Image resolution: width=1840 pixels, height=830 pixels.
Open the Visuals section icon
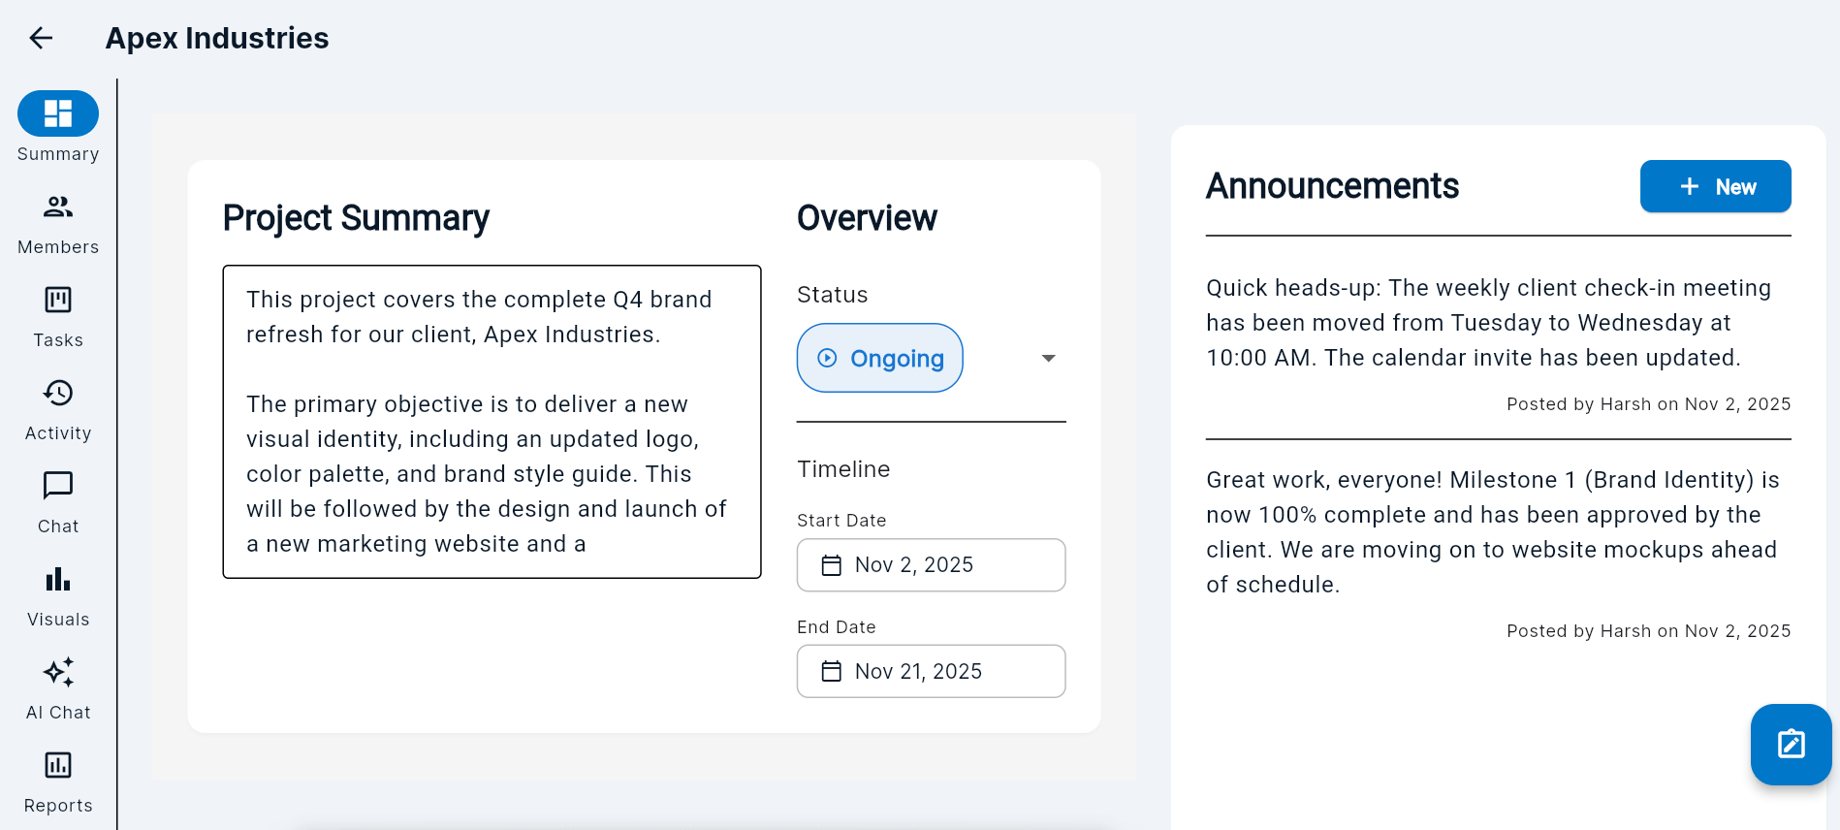click(x=57, y=579)
